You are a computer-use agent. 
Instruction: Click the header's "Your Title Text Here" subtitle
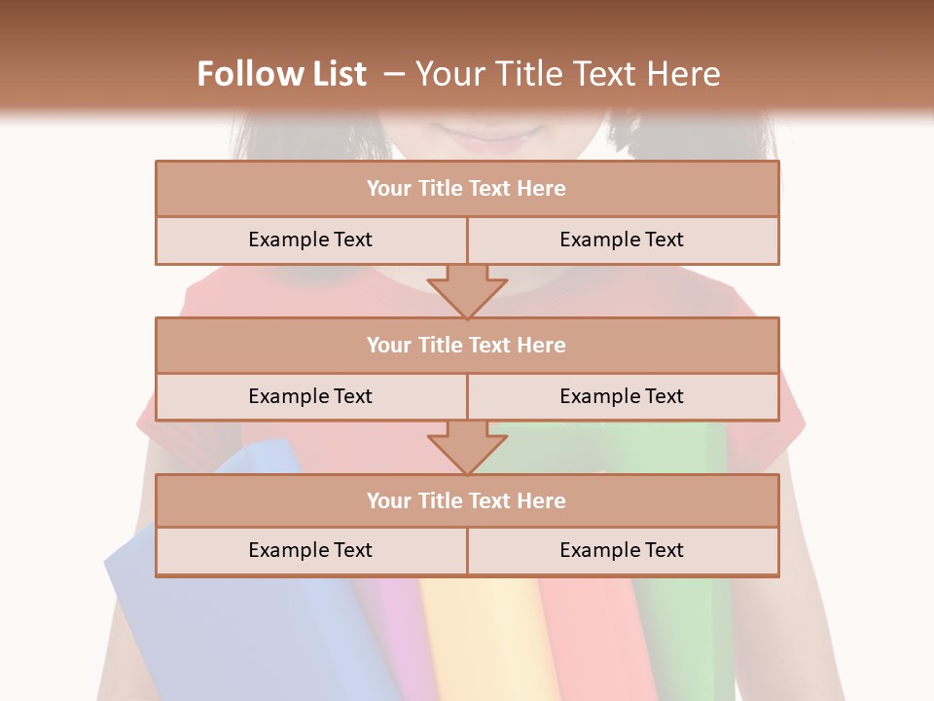coord(567,74)
